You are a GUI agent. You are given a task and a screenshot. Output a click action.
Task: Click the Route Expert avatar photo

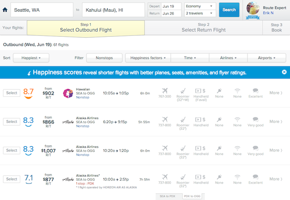click(x=253, y=9)
